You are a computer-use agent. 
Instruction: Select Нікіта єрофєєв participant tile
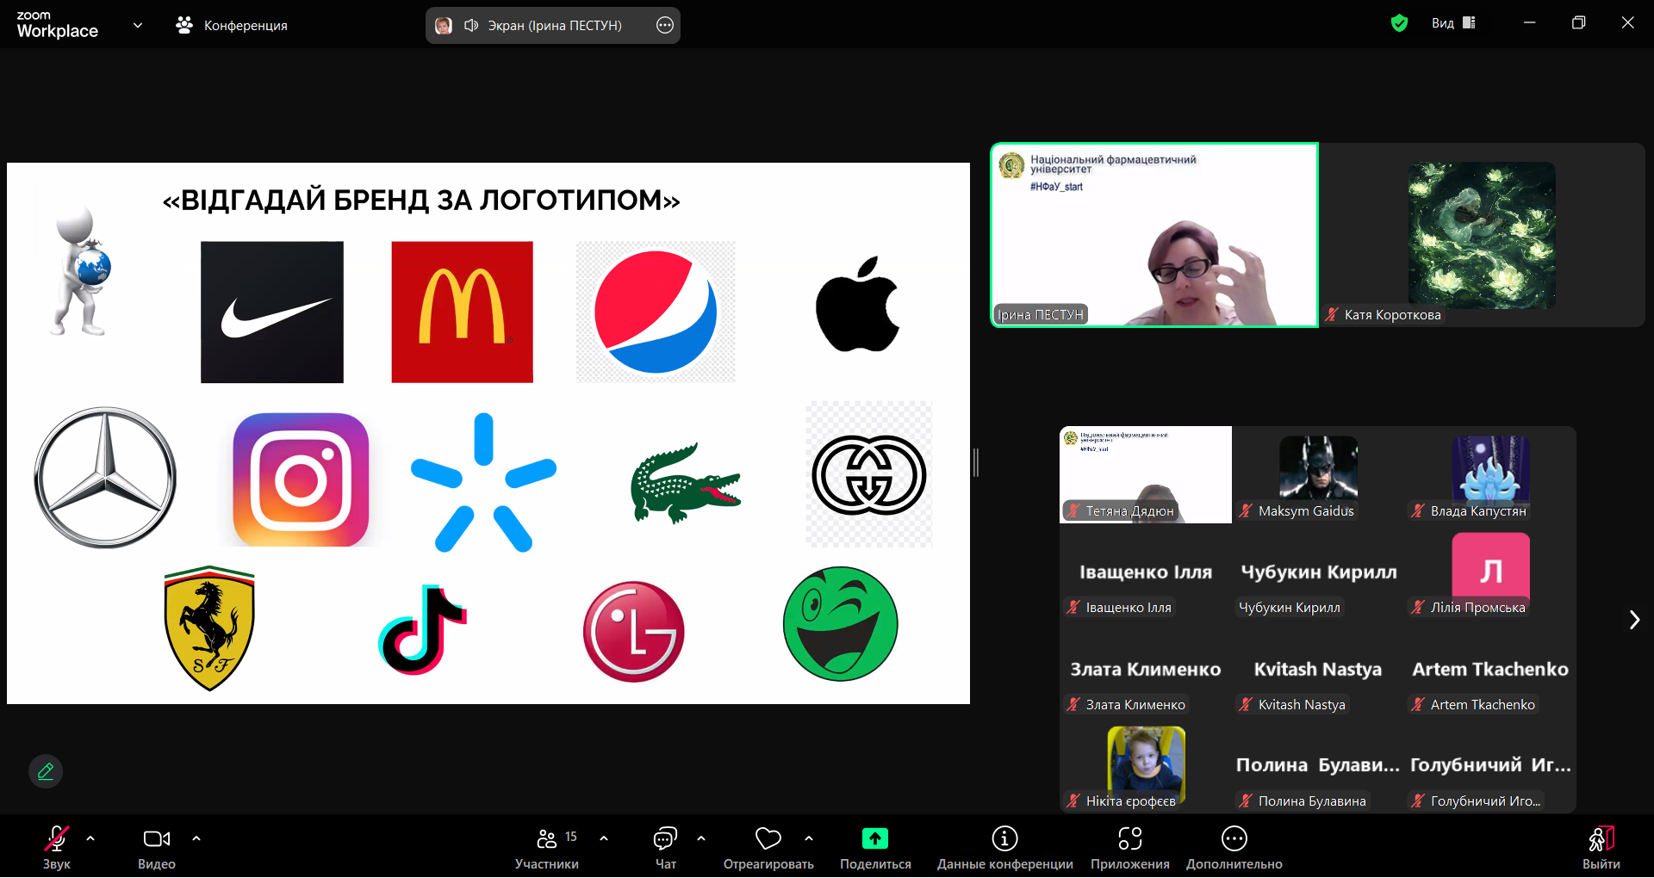click(x=1146, y=764)
